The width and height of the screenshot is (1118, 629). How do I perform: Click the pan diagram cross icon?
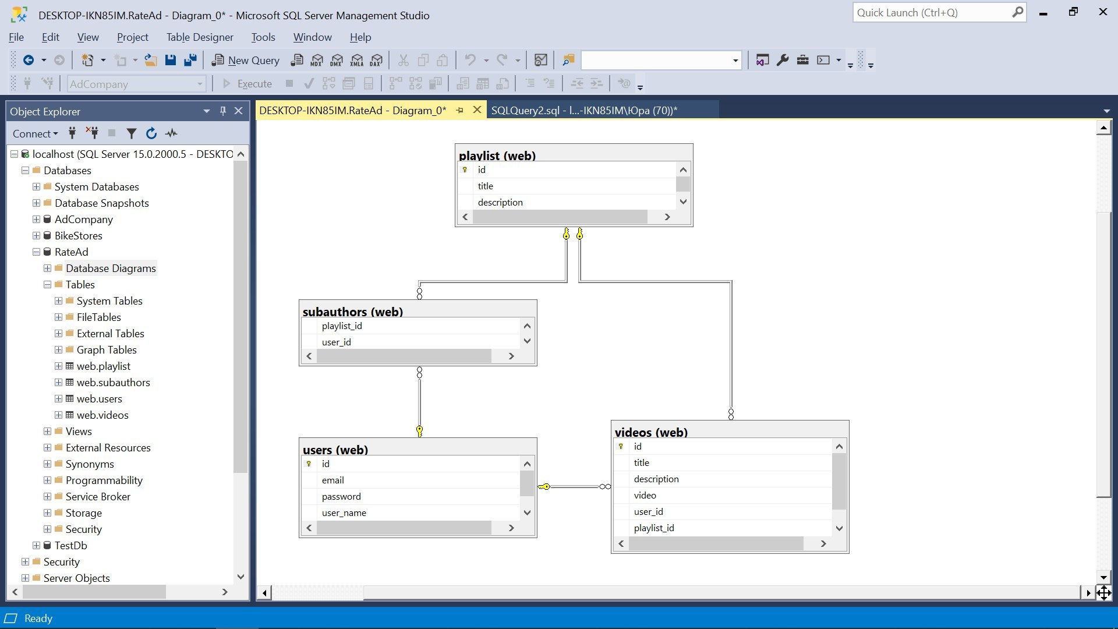[x=1104, y=593]
